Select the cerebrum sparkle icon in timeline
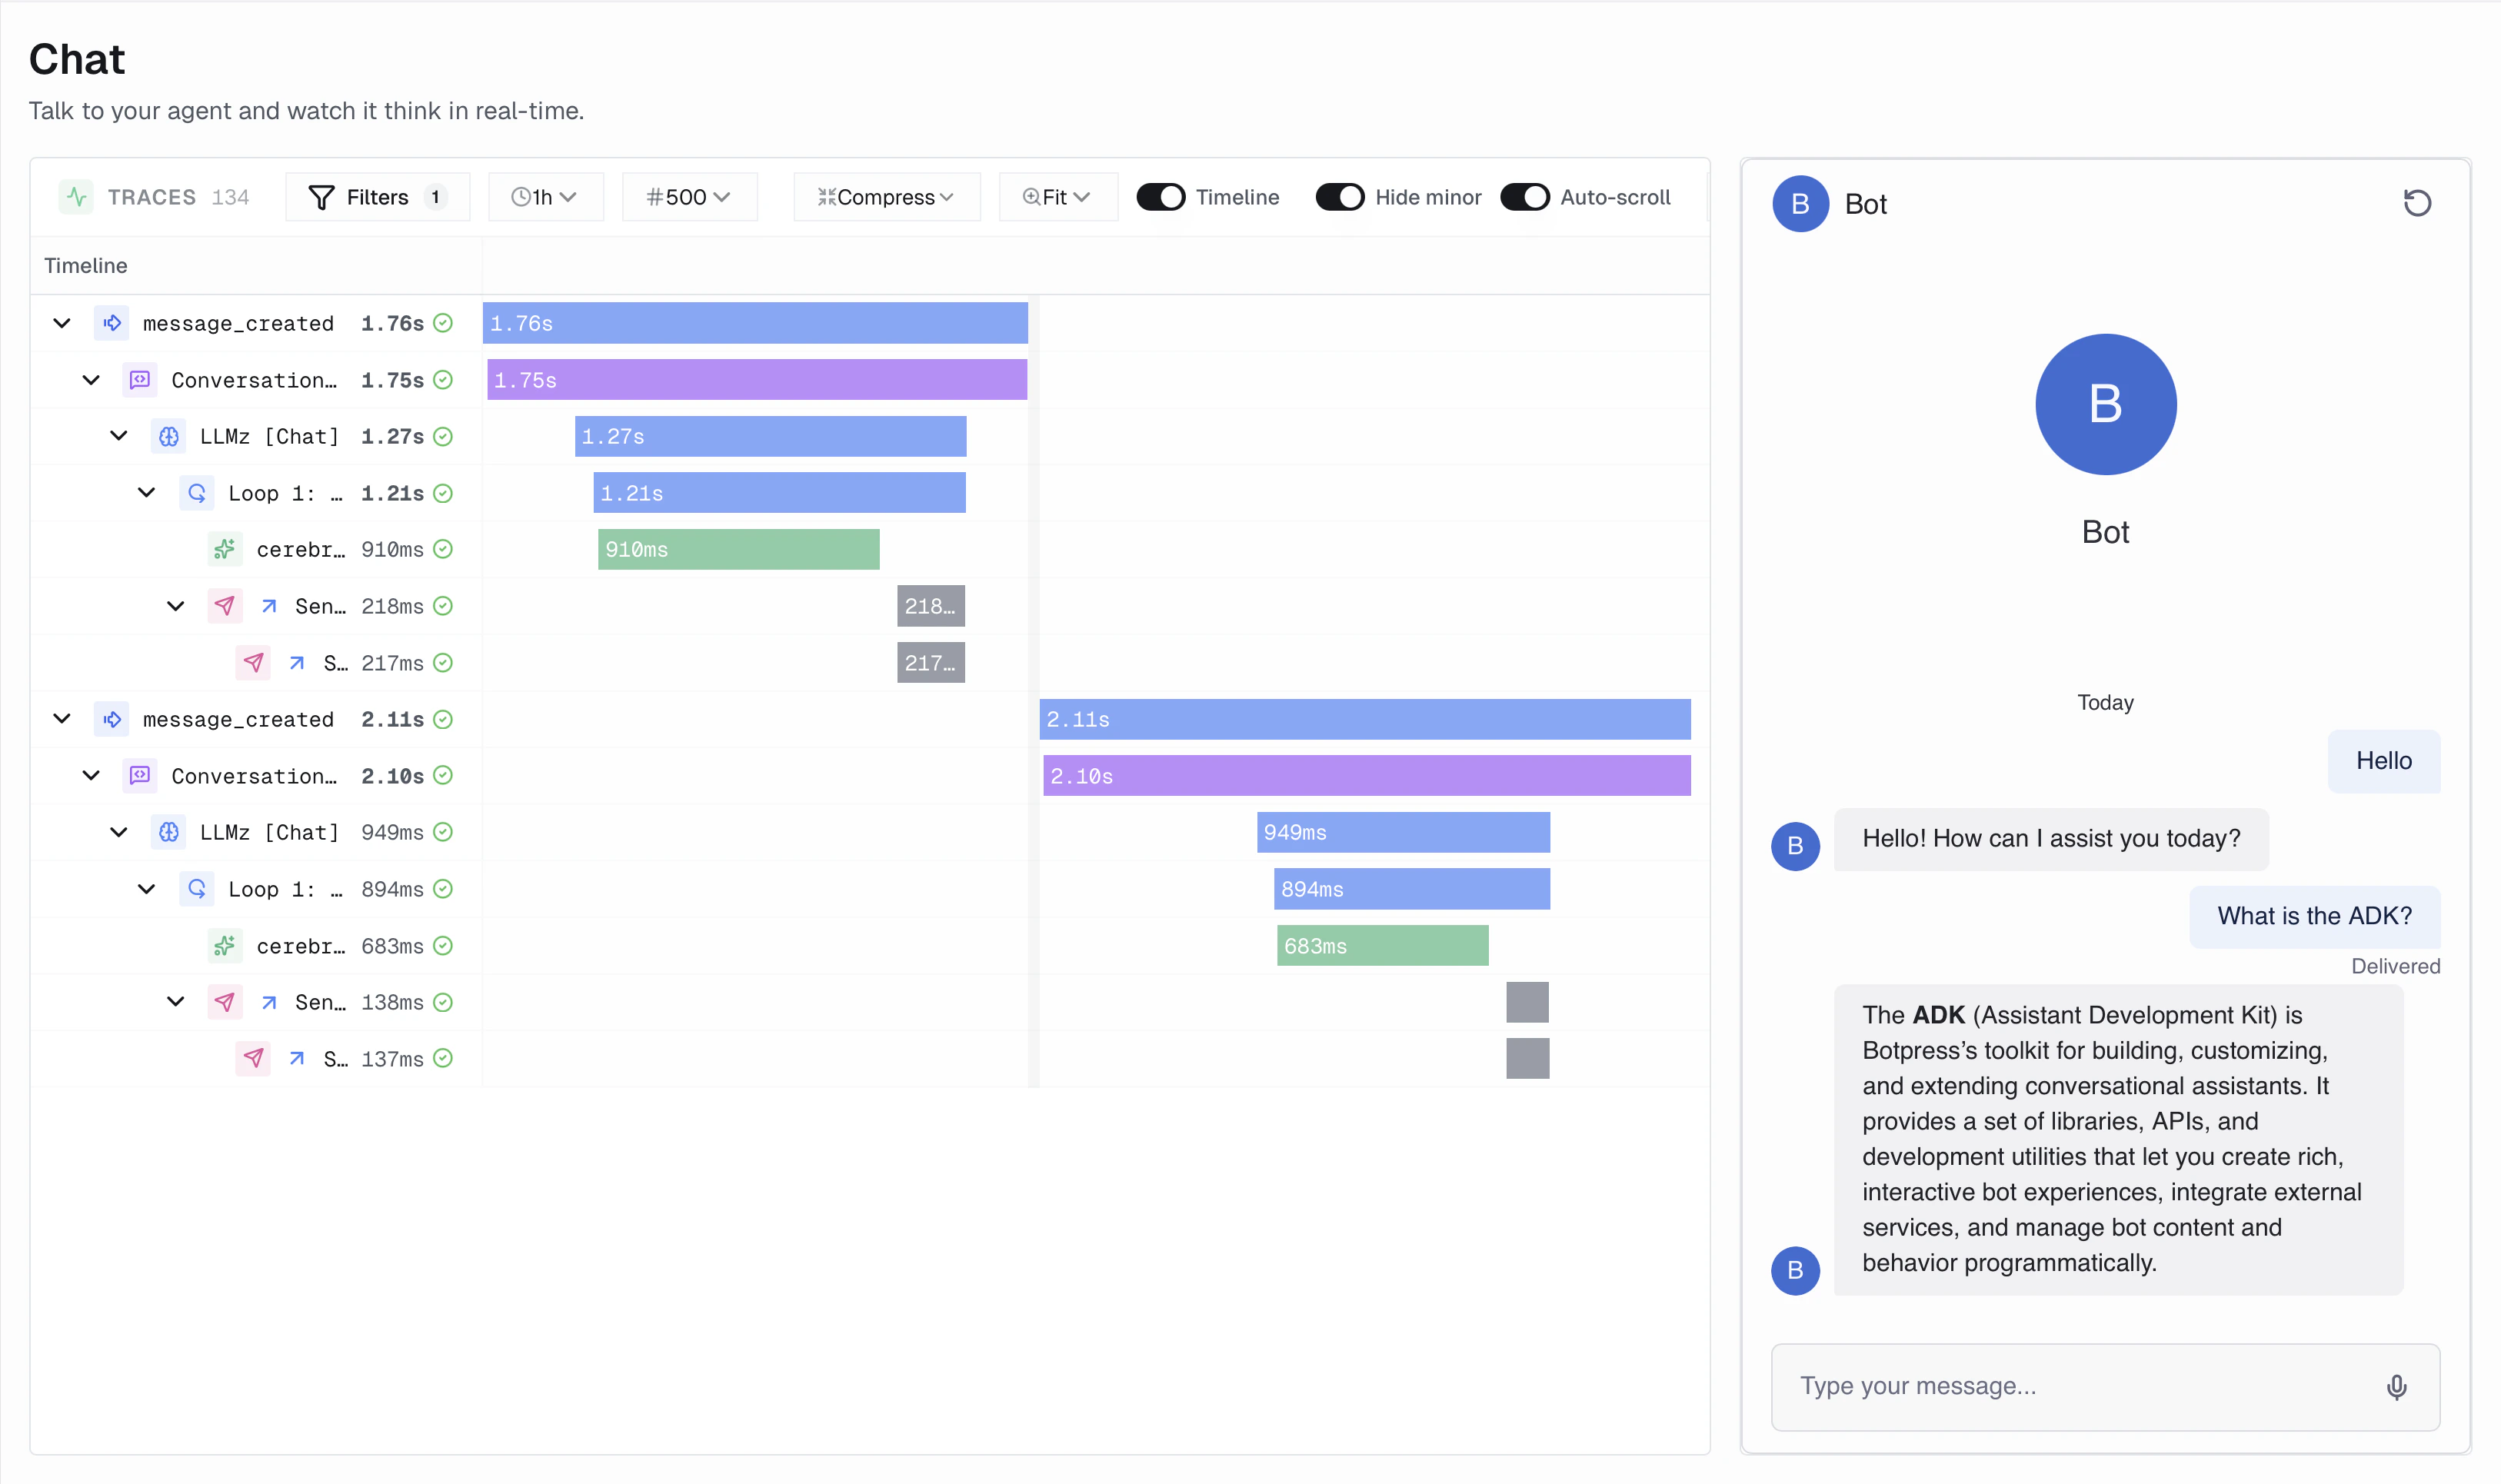This screenshot has height=1484, width=2501. click(226, 549)
